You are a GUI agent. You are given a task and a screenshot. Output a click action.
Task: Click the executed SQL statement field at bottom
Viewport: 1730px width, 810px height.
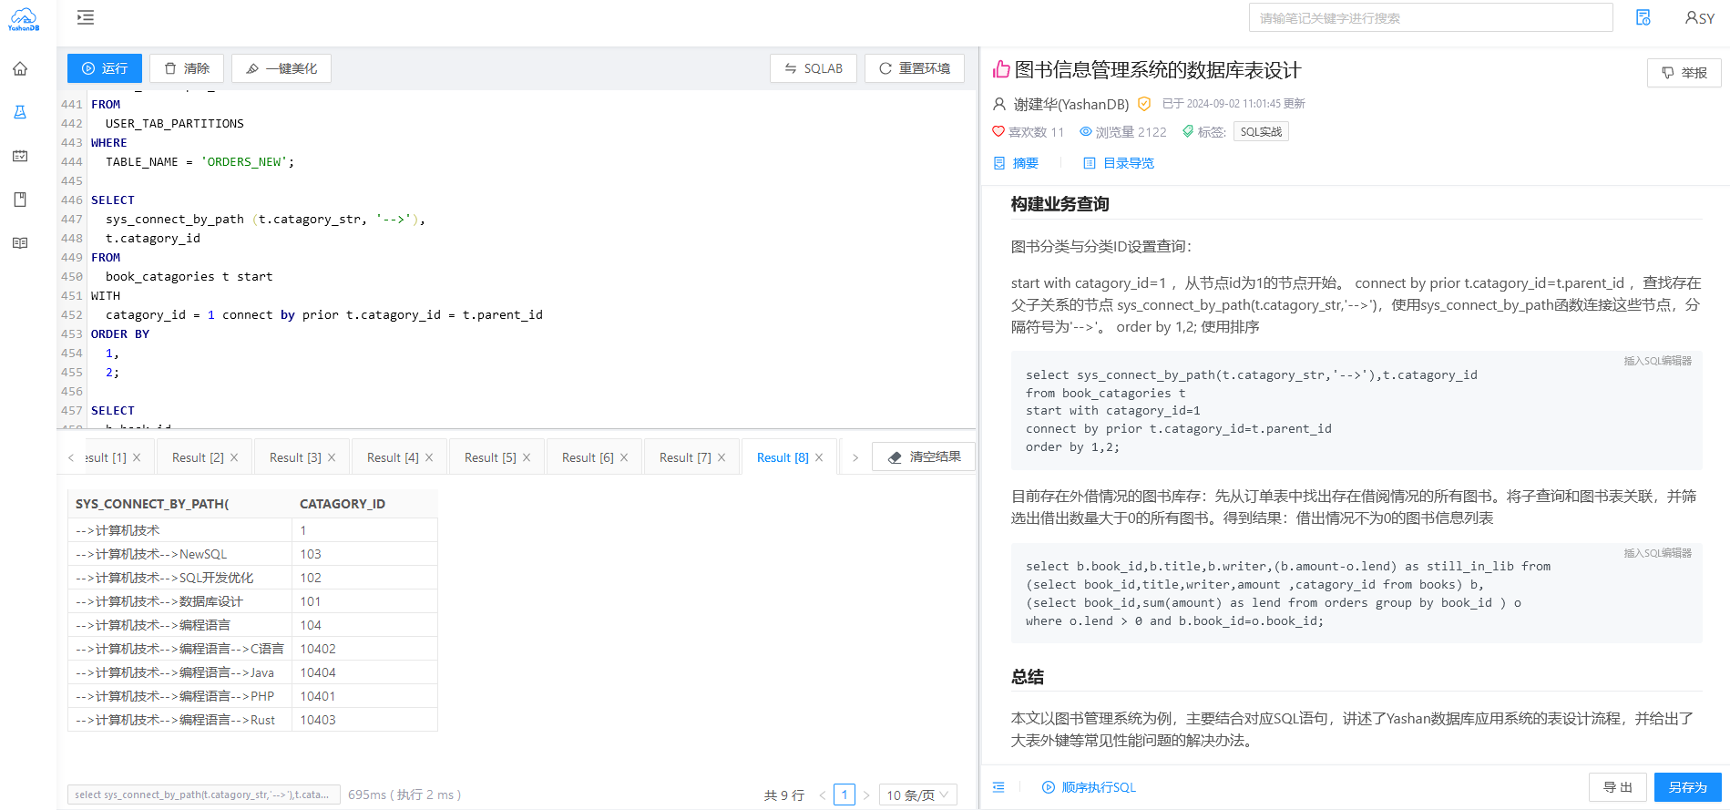tap(204, 795)
